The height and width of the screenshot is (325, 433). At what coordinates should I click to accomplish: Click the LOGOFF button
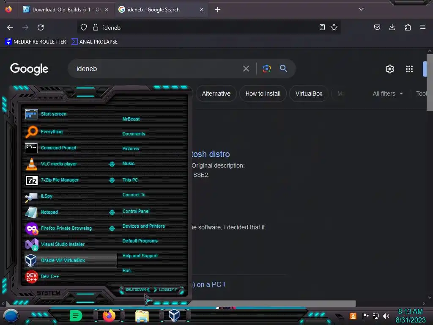coord(168,289)
